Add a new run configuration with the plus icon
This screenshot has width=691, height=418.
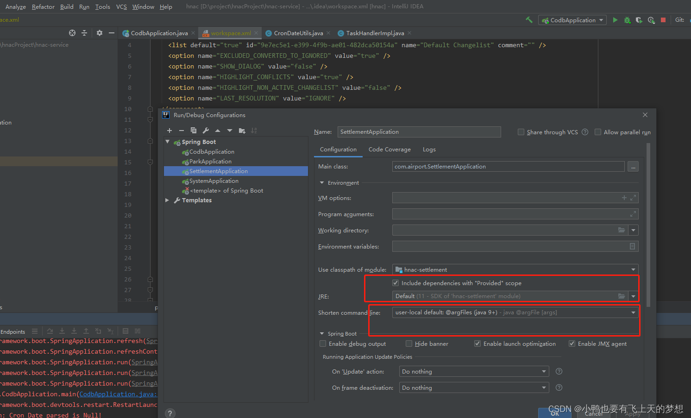(169, 130)
